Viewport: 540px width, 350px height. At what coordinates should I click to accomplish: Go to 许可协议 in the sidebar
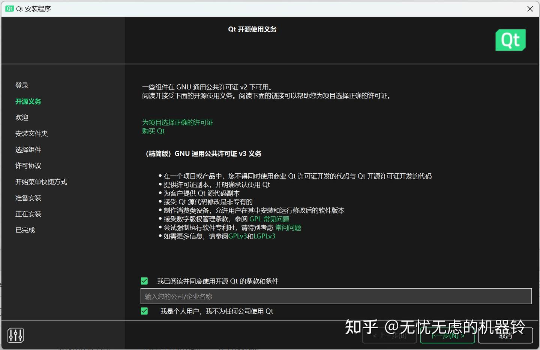click(28, 165)
